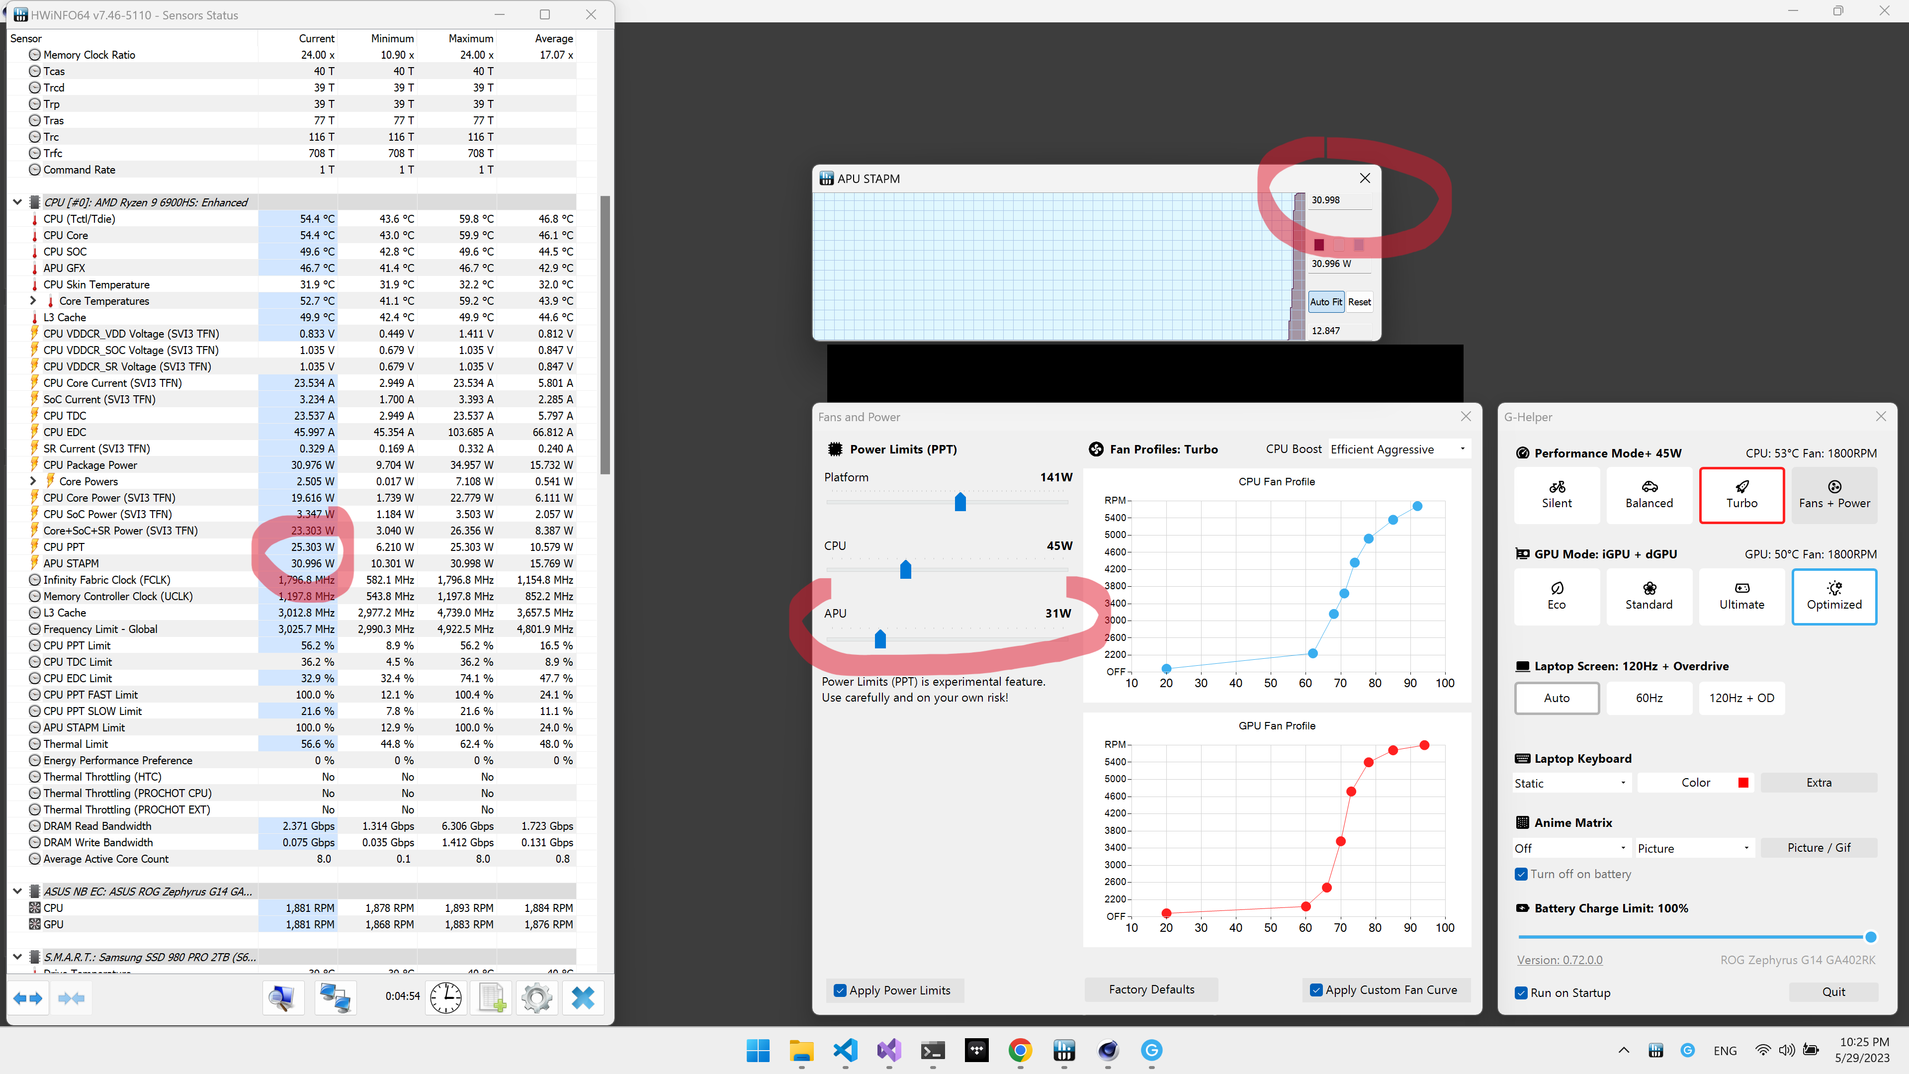Click the APU power limit slider handle
Screen dimensions: 1909x1074
click(879, 639)
